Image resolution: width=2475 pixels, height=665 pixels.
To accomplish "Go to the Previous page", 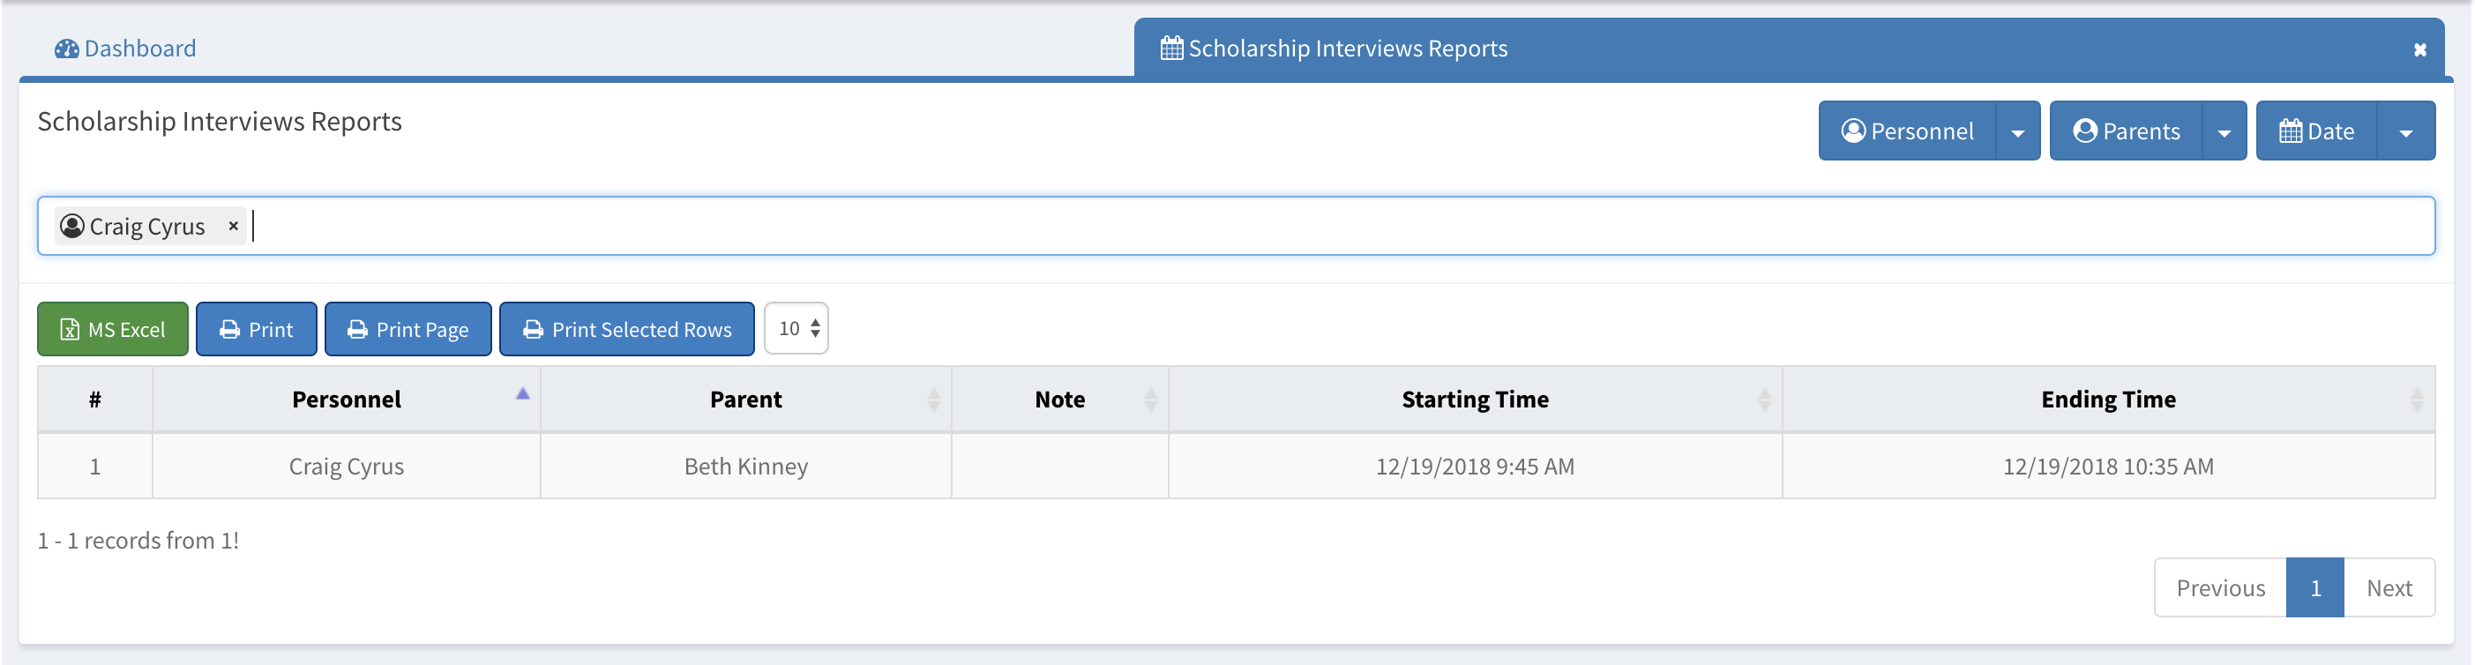I will [x=2220, y=588].
